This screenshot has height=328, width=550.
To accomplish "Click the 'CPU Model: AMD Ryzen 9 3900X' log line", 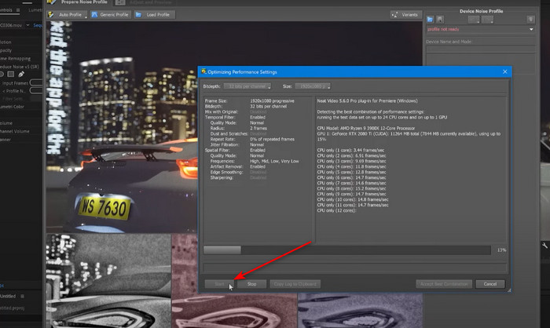I will pyautogui.click(x=366, y=128).
